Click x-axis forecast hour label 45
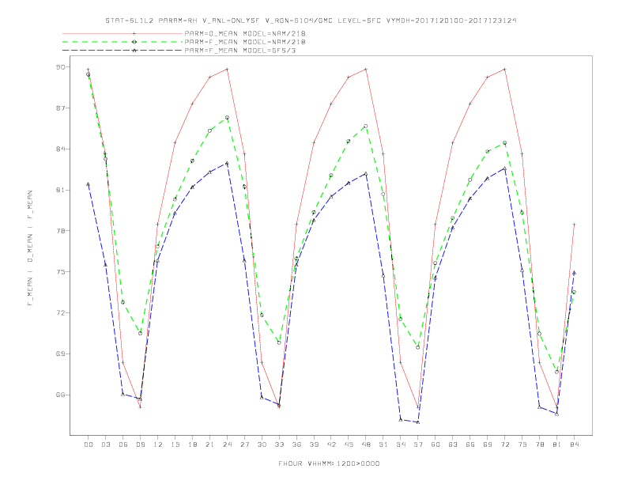626x484 pixels. pyautogui.click(x=349, y=444)
